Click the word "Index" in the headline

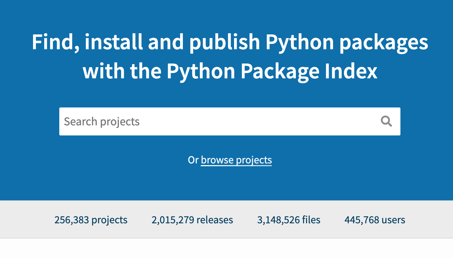[351, 71]
